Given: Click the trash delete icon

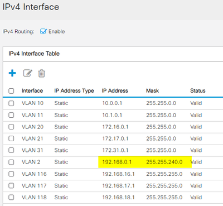Looking at the screenshot, I should pos(41,73).
